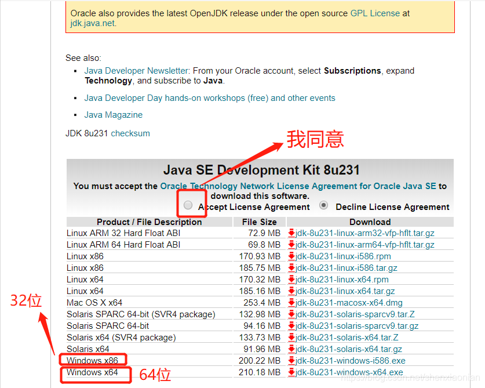485x388 pixels.
Task: Click download arrow icon for linux-x64.tar.gz
Action: point(291,291)
